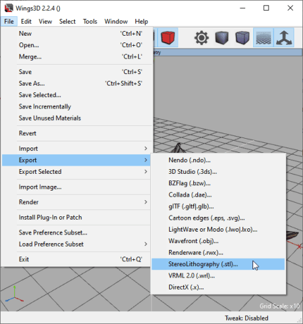Open the Edit menu

26,22
